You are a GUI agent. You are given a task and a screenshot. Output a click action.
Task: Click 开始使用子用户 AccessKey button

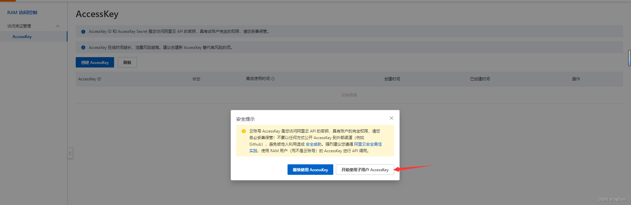365,170
